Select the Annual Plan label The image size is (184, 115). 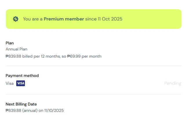click(x=17, y=49)
